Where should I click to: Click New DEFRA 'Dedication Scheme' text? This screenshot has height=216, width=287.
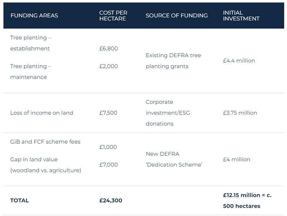[x=174, y=159]
